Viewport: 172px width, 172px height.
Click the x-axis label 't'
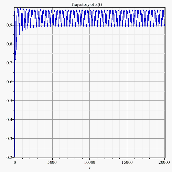(x=90, y=168)
